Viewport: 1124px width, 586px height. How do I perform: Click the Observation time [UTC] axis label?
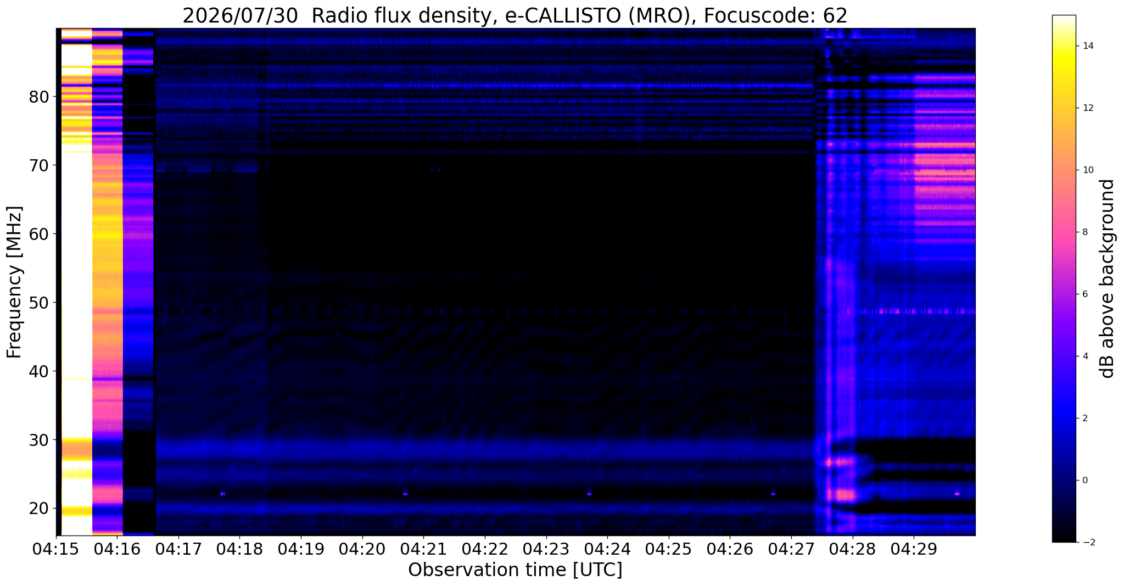click(515, 570)
